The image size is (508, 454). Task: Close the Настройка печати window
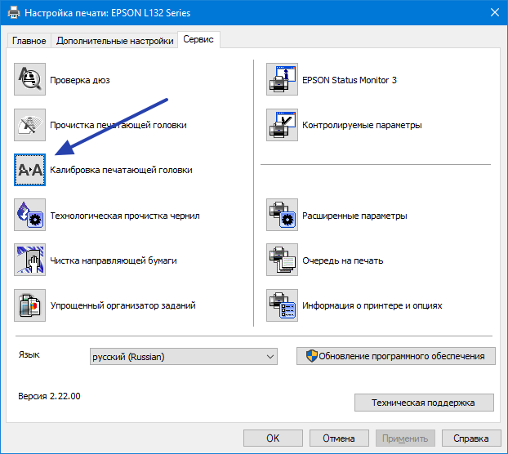[x=495, y=12]
